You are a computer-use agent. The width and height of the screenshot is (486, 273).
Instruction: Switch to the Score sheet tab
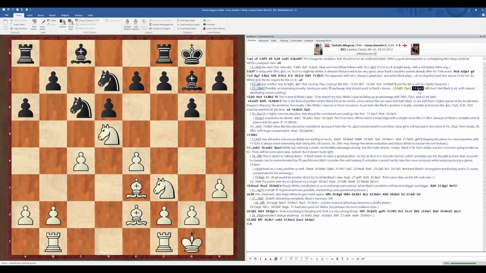[x=296, y=41]
